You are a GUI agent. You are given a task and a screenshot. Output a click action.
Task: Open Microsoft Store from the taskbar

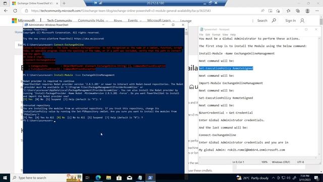pos(119,177)
